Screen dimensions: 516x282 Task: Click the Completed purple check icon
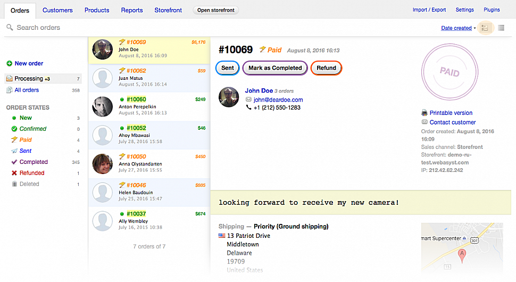coord(14,162)
